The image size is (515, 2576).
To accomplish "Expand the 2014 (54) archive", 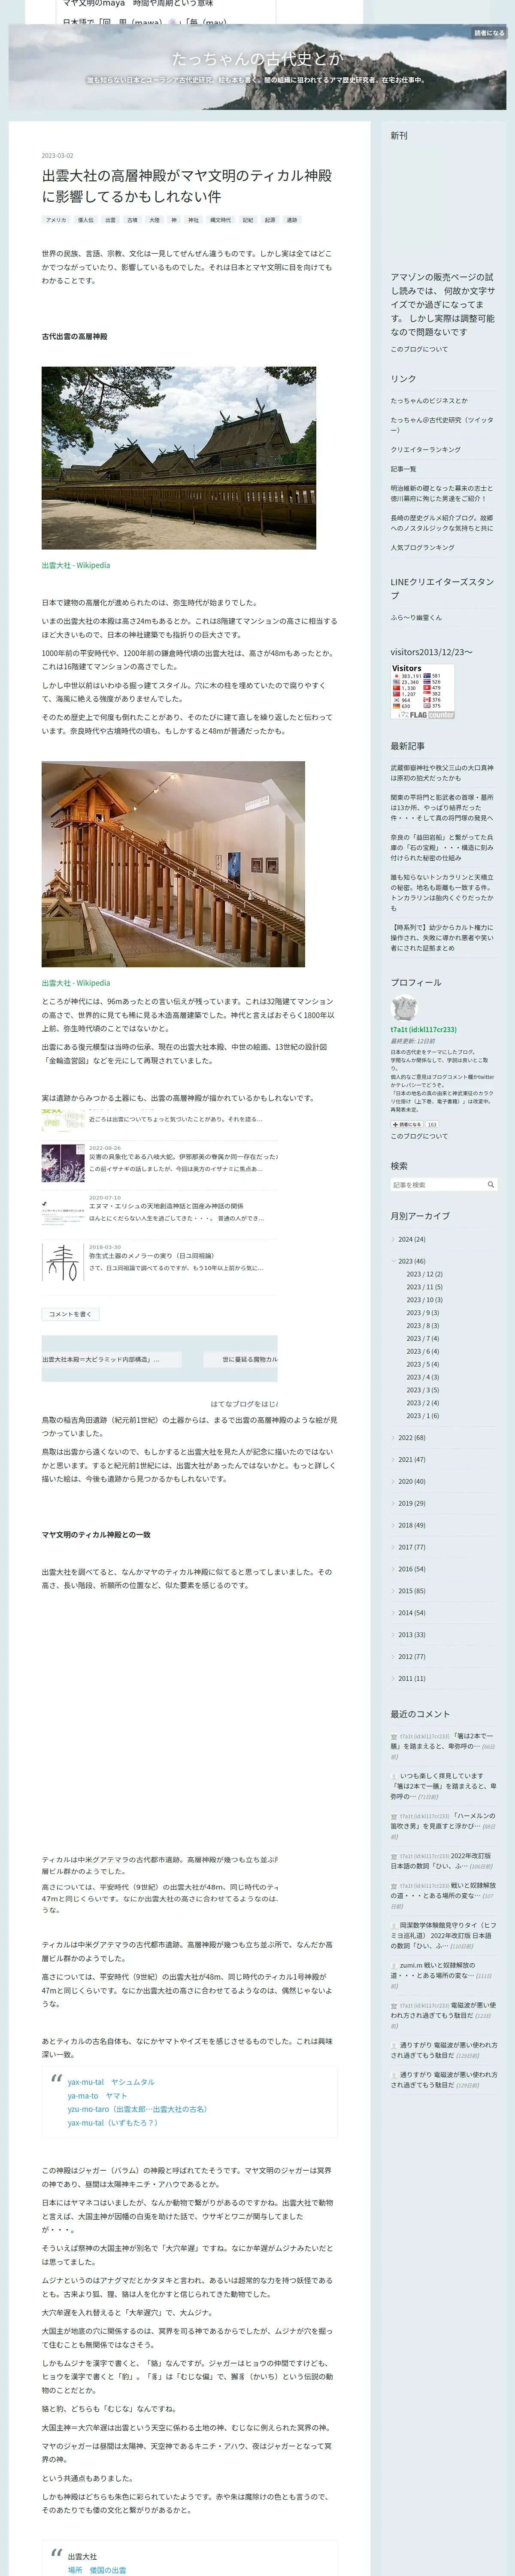I will click(x=411, y=1613).
